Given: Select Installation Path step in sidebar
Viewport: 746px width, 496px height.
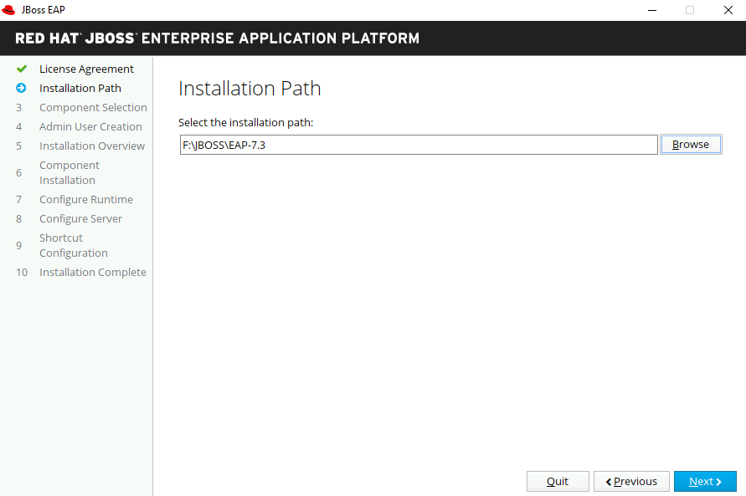Looking at the screenshot, I should click(x=80, y=89).
